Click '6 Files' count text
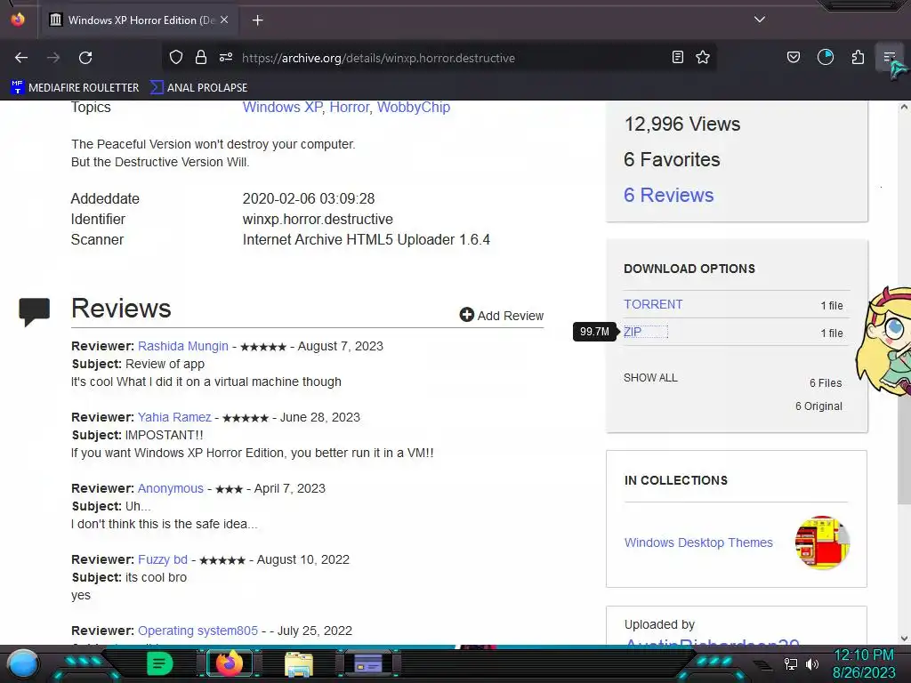This screenshot has width=911, height=683. tap(826, 383)
